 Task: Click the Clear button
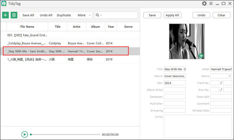[x=221, y=15]
